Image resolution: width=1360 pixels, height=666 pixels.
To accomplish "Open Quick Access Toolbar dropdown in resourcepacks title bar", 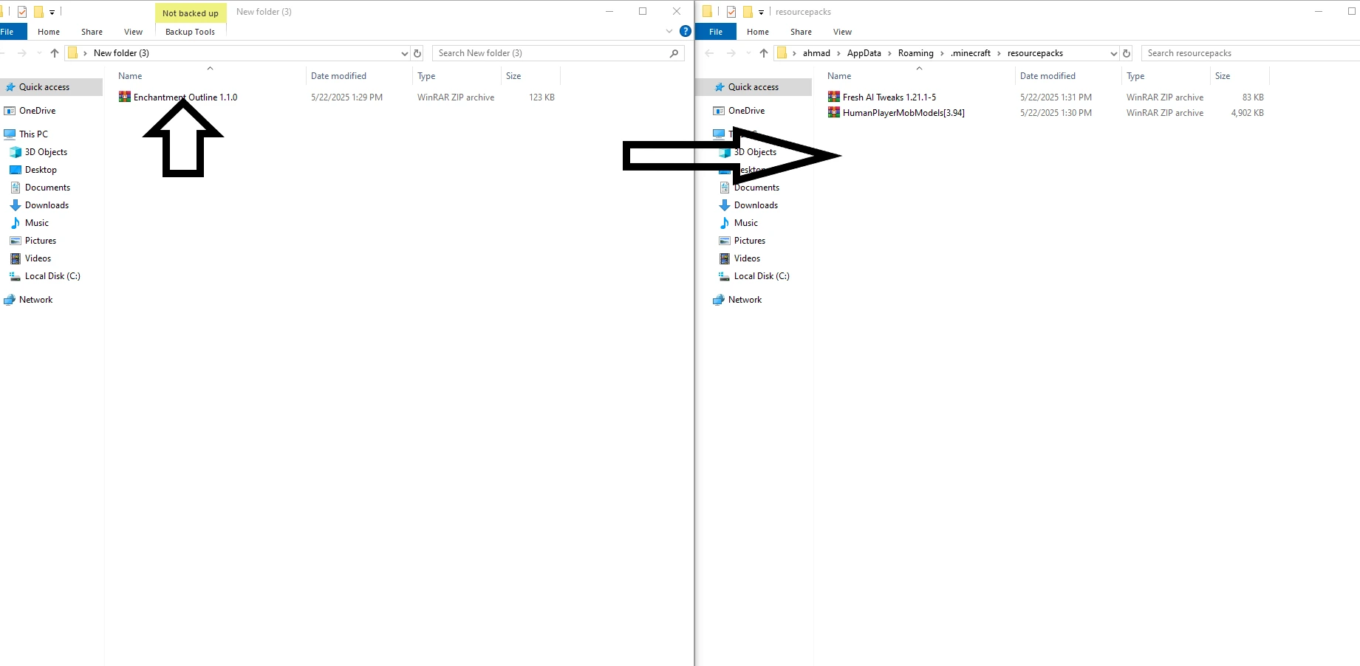I will point(762,13).
